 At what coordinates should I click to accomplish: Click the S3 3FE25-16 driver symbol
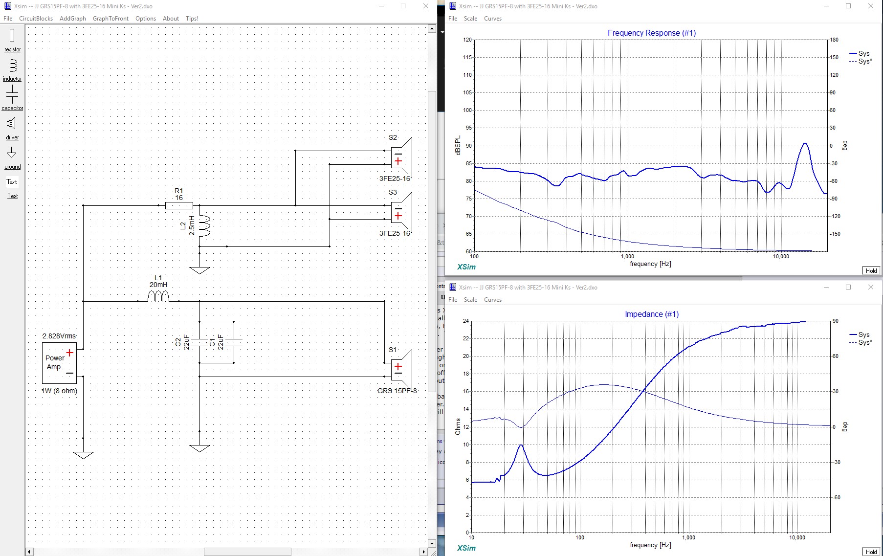402,212
